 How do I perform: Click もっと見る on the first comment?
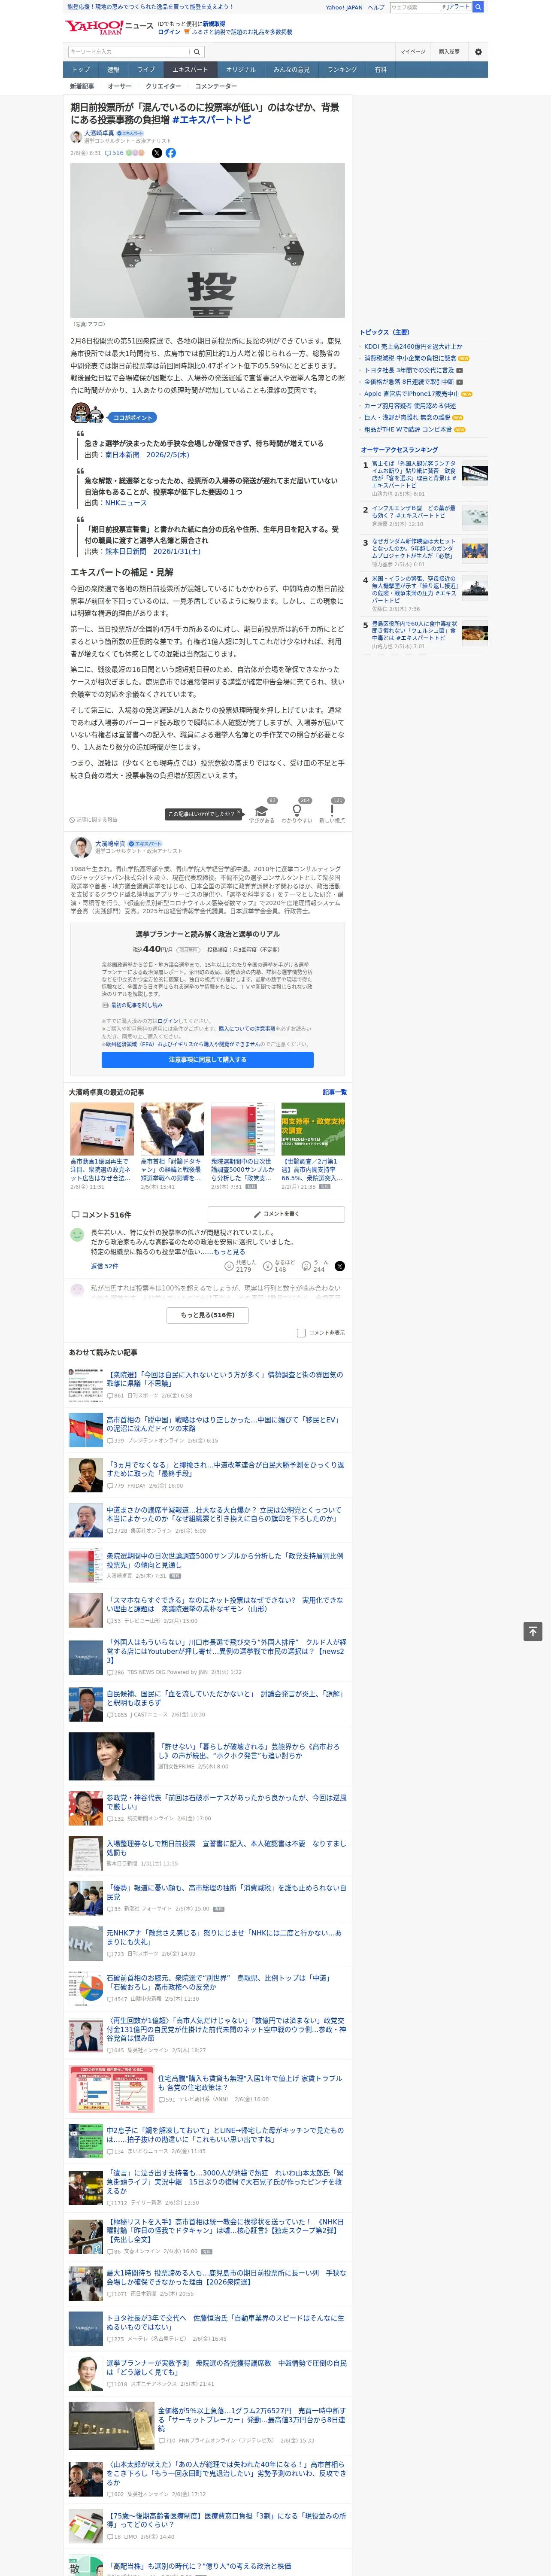point(229,1252)
